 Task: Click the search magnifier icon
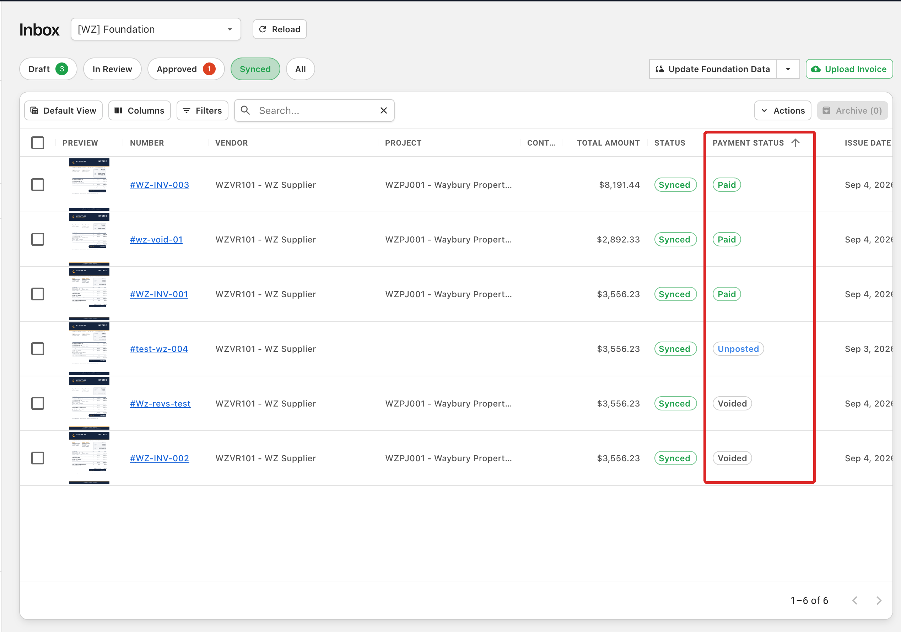[245, 110]
